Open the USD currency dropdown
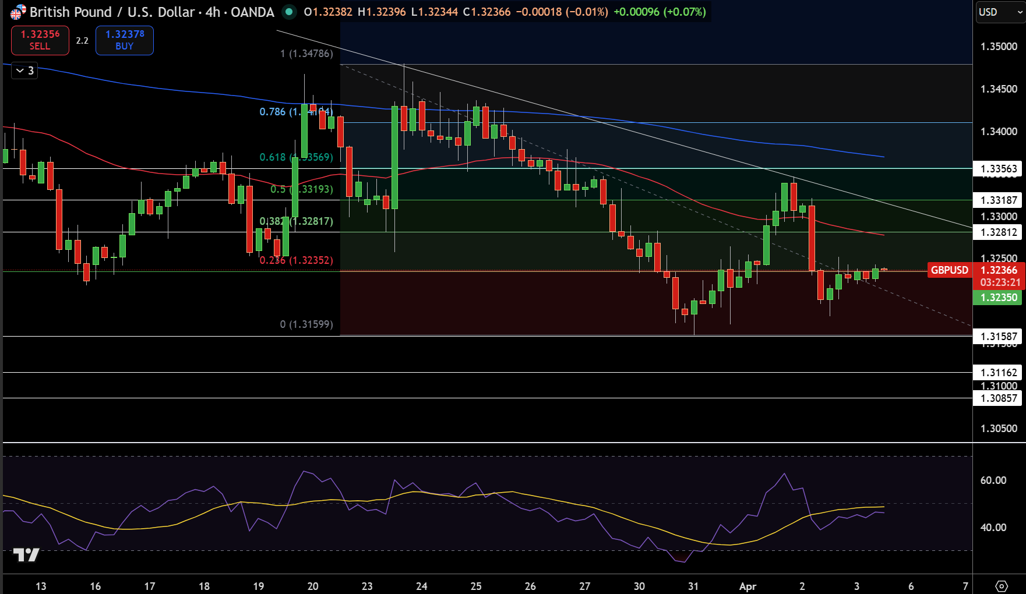1026x594 pixels. point(1000,12)
